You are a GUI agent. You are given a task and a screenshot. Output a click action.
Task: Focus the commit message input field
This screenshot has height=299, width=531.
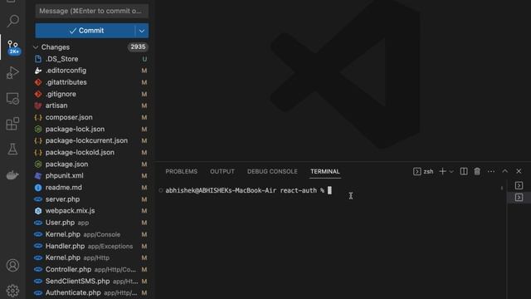pyautogui.click(x=92, y=11)
